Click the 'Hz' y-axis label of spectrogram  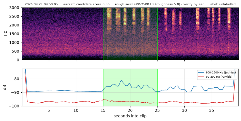(x=6, y=34)
